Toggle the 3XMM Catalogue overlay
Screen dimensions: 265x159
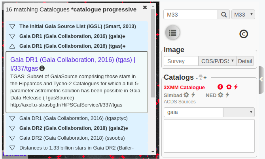click(x=184, y=87)
